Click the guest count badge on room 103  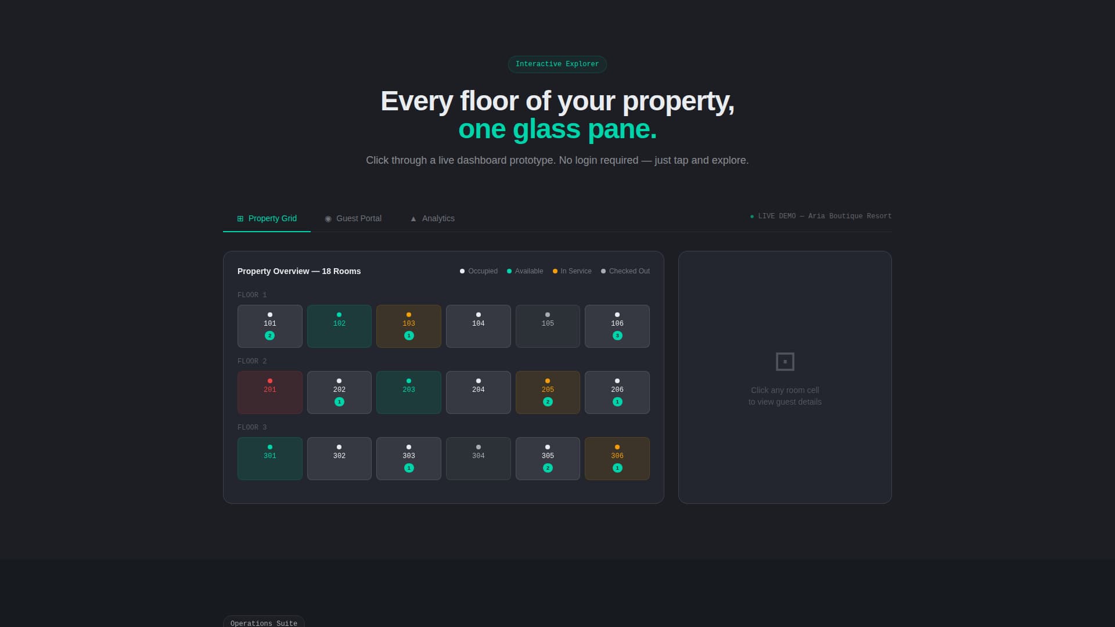(409, 336)
